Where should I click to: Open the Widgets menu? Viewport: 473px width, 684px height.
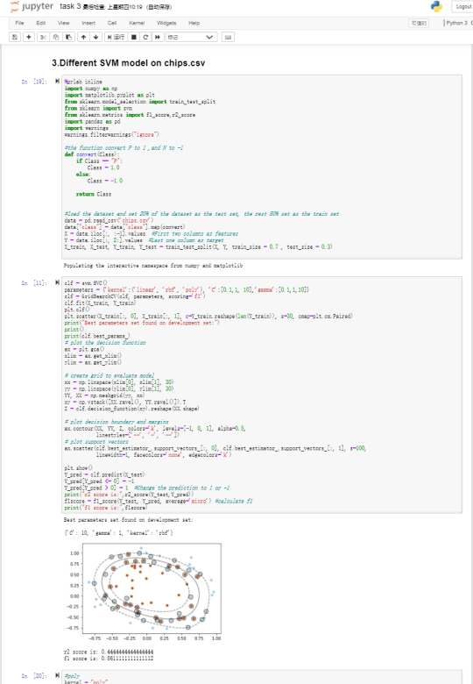click(166, 23)
